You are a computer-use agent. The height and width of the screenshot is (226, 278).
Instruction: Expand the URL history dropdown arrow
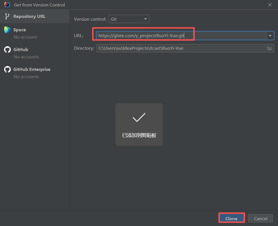[x=270, y=35]
